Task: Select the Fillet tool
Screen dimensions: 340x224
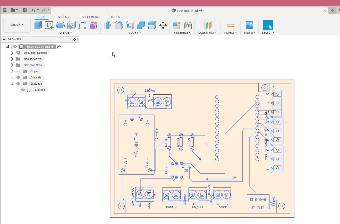Action: pos(118,25)
